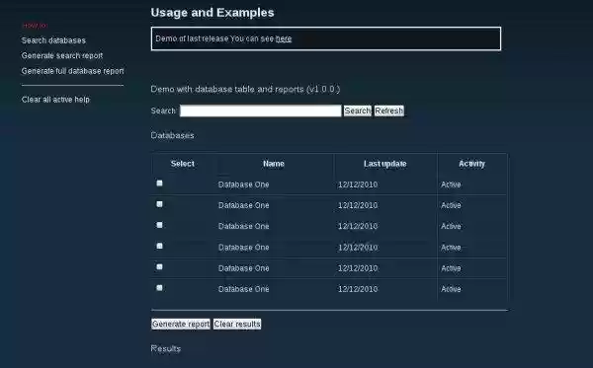Click the 'Name' column header
This screenshot has width=593, height=368.
tap(274, 164)
